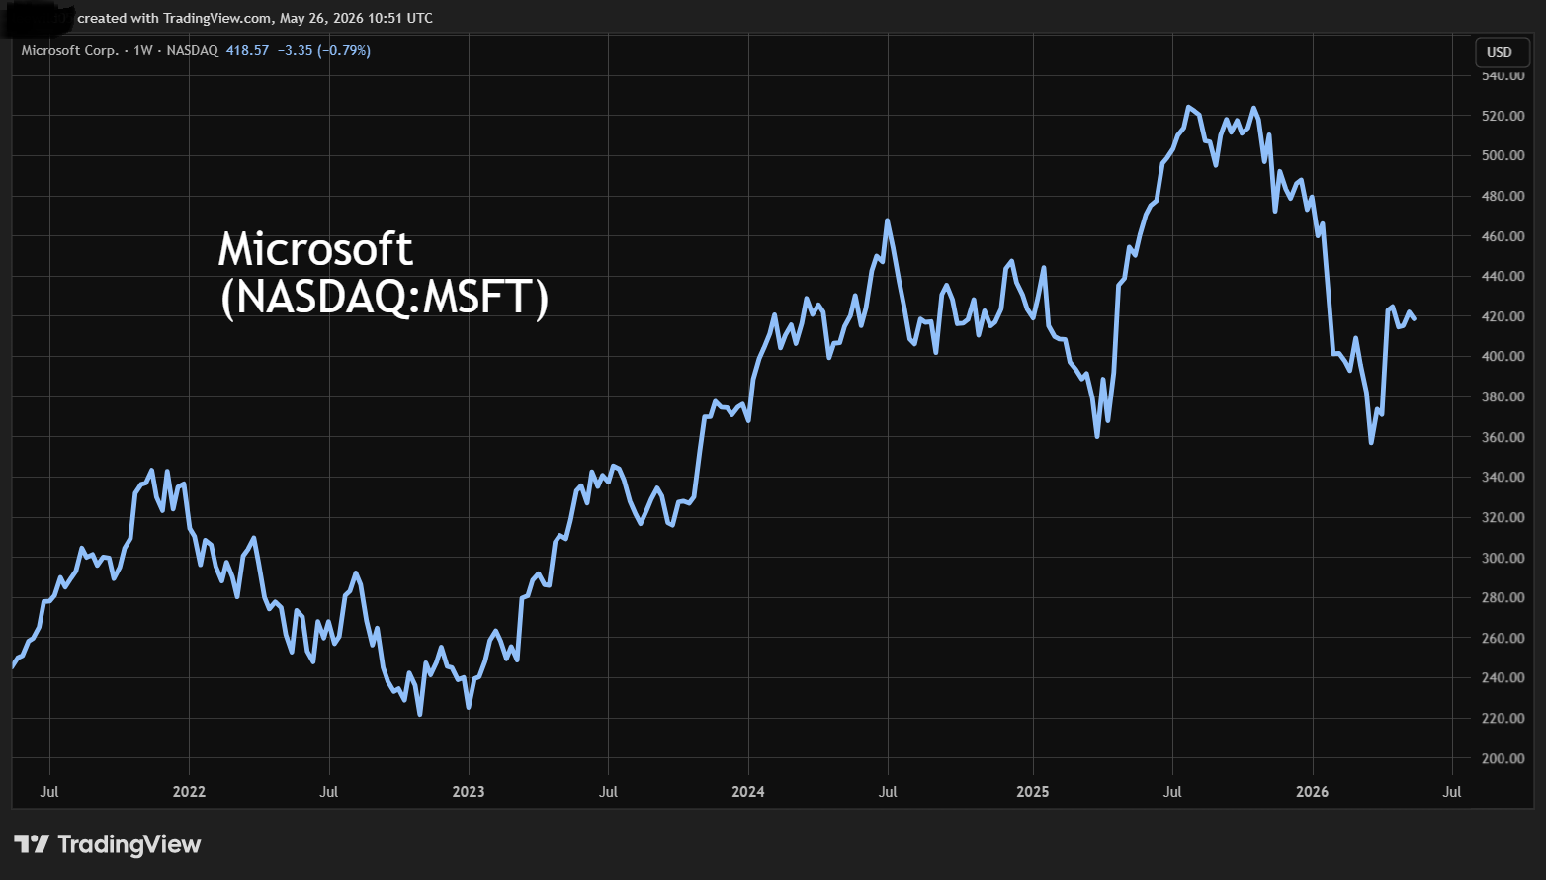1546x880 pixels.
Task: Click the 500.00 price axis label
Action: [x=1503, y=155]
